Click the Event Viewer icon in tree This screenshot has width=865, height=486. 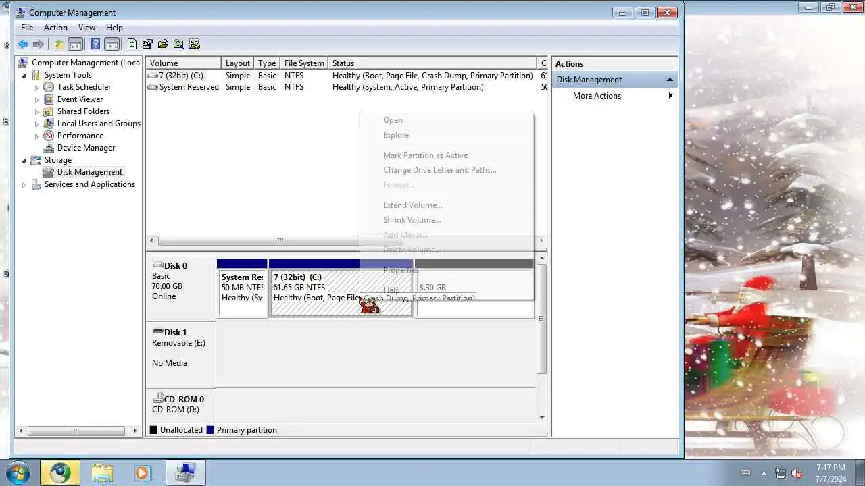[49, 99]
